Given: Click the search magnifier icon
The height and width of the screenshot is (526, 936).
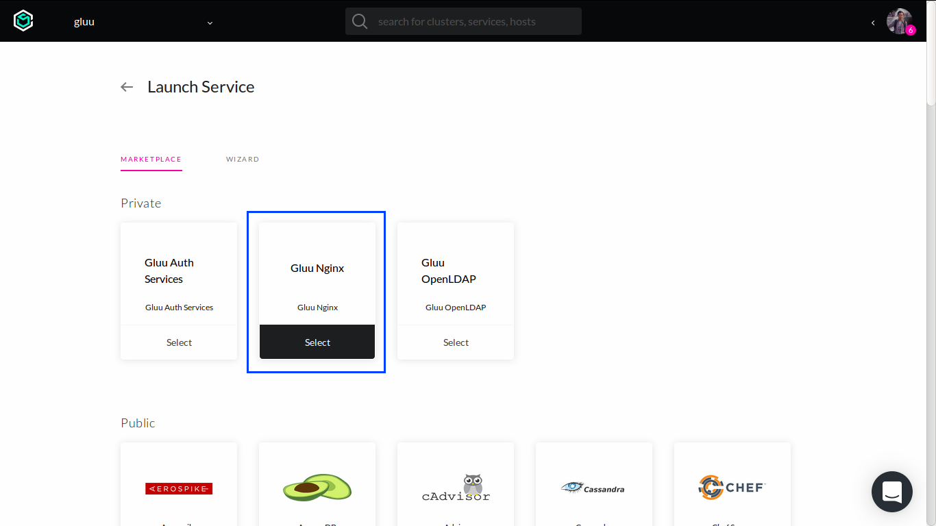Looking at the screenshot, I should pos(359,21).
